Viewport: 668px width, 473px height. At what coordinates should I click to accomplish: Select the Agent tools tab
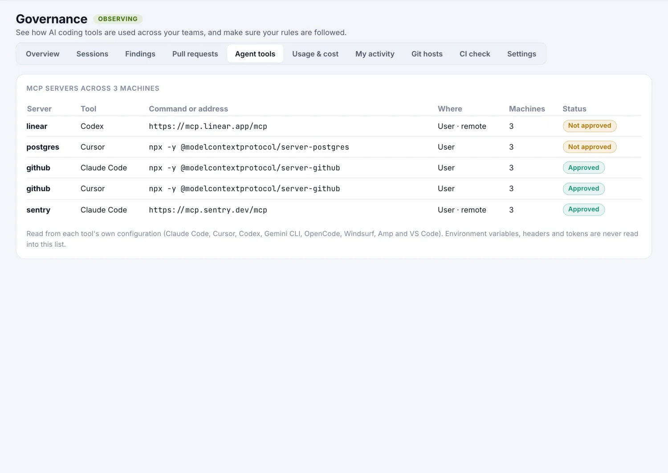(255, 54)
